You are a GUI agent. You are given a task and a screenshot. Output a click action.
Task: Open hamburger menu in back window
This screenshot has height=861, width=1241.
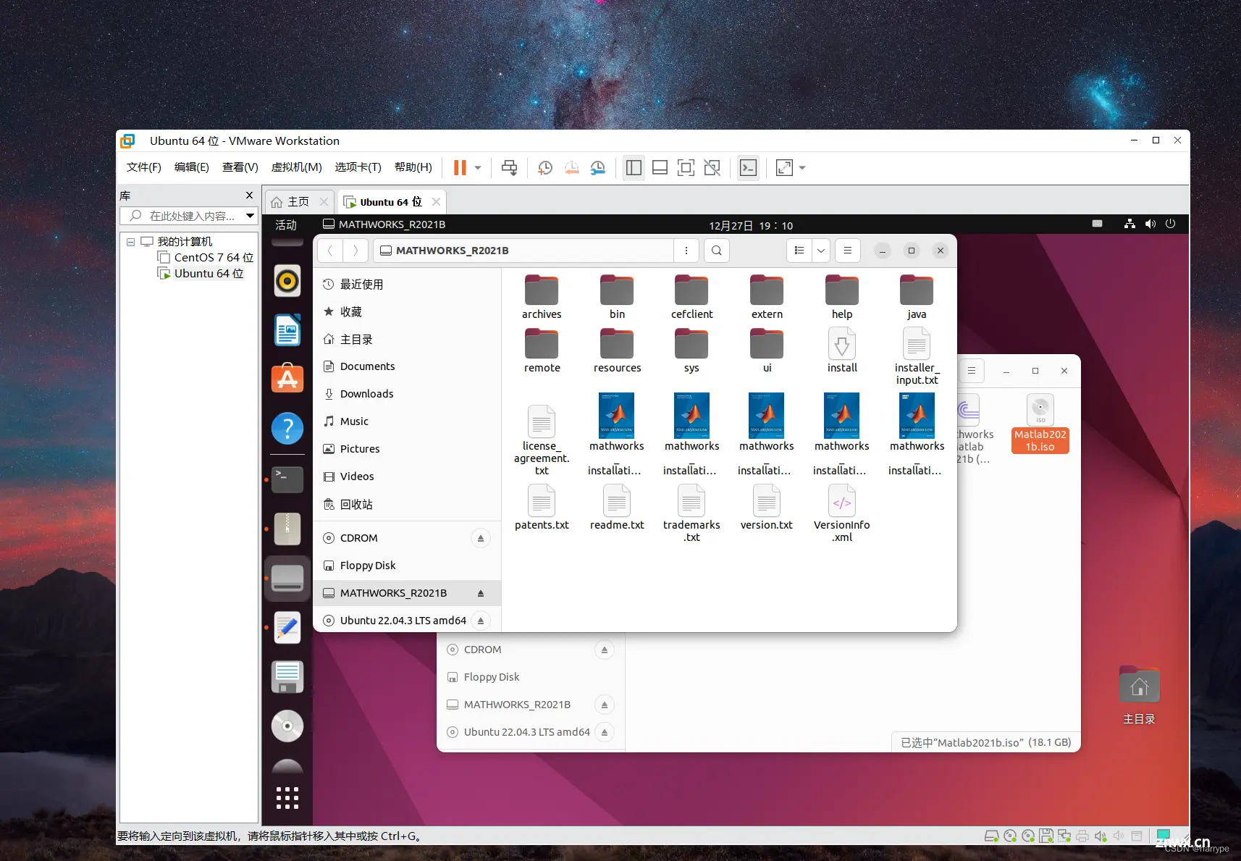pos(972,371)
